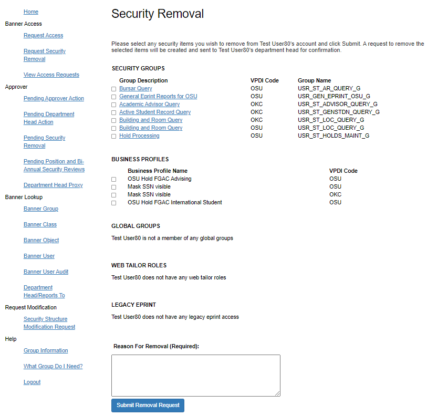The width and height of the screenshot is (427, 416).
Task: Go to Department Head Proxy
Action: pyautogui.click(x=53, y=185)
